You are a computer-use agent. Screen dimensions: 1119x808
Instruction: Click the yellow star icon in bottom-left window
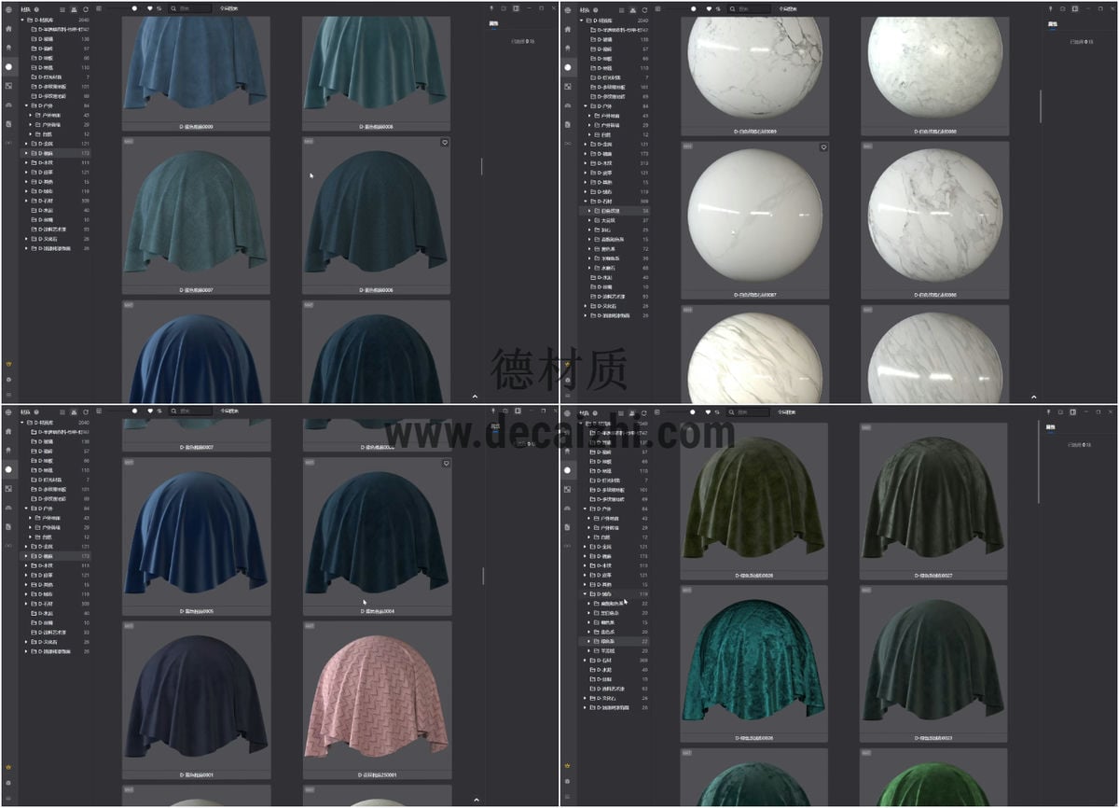[8, 767]
